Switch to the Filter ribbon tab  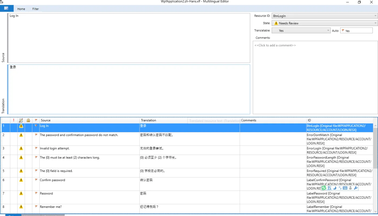coord(36,9)
